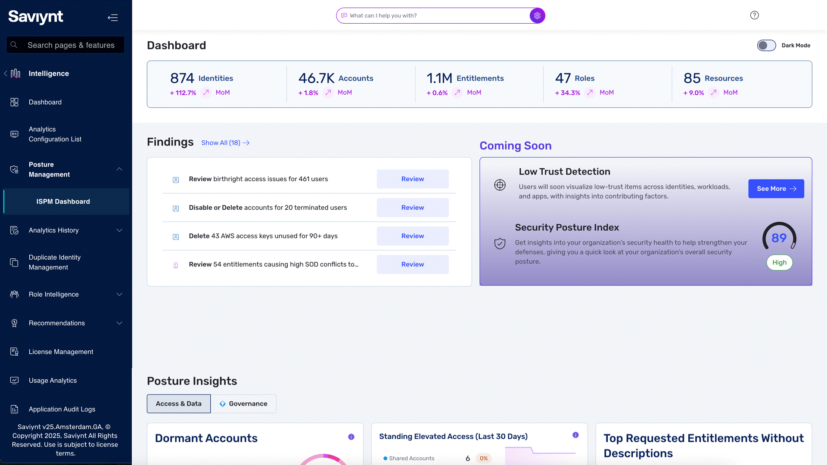Screen dimensions: 827x465
Task: Click the Resources MoM trend arrow icon
Action: 714,93
